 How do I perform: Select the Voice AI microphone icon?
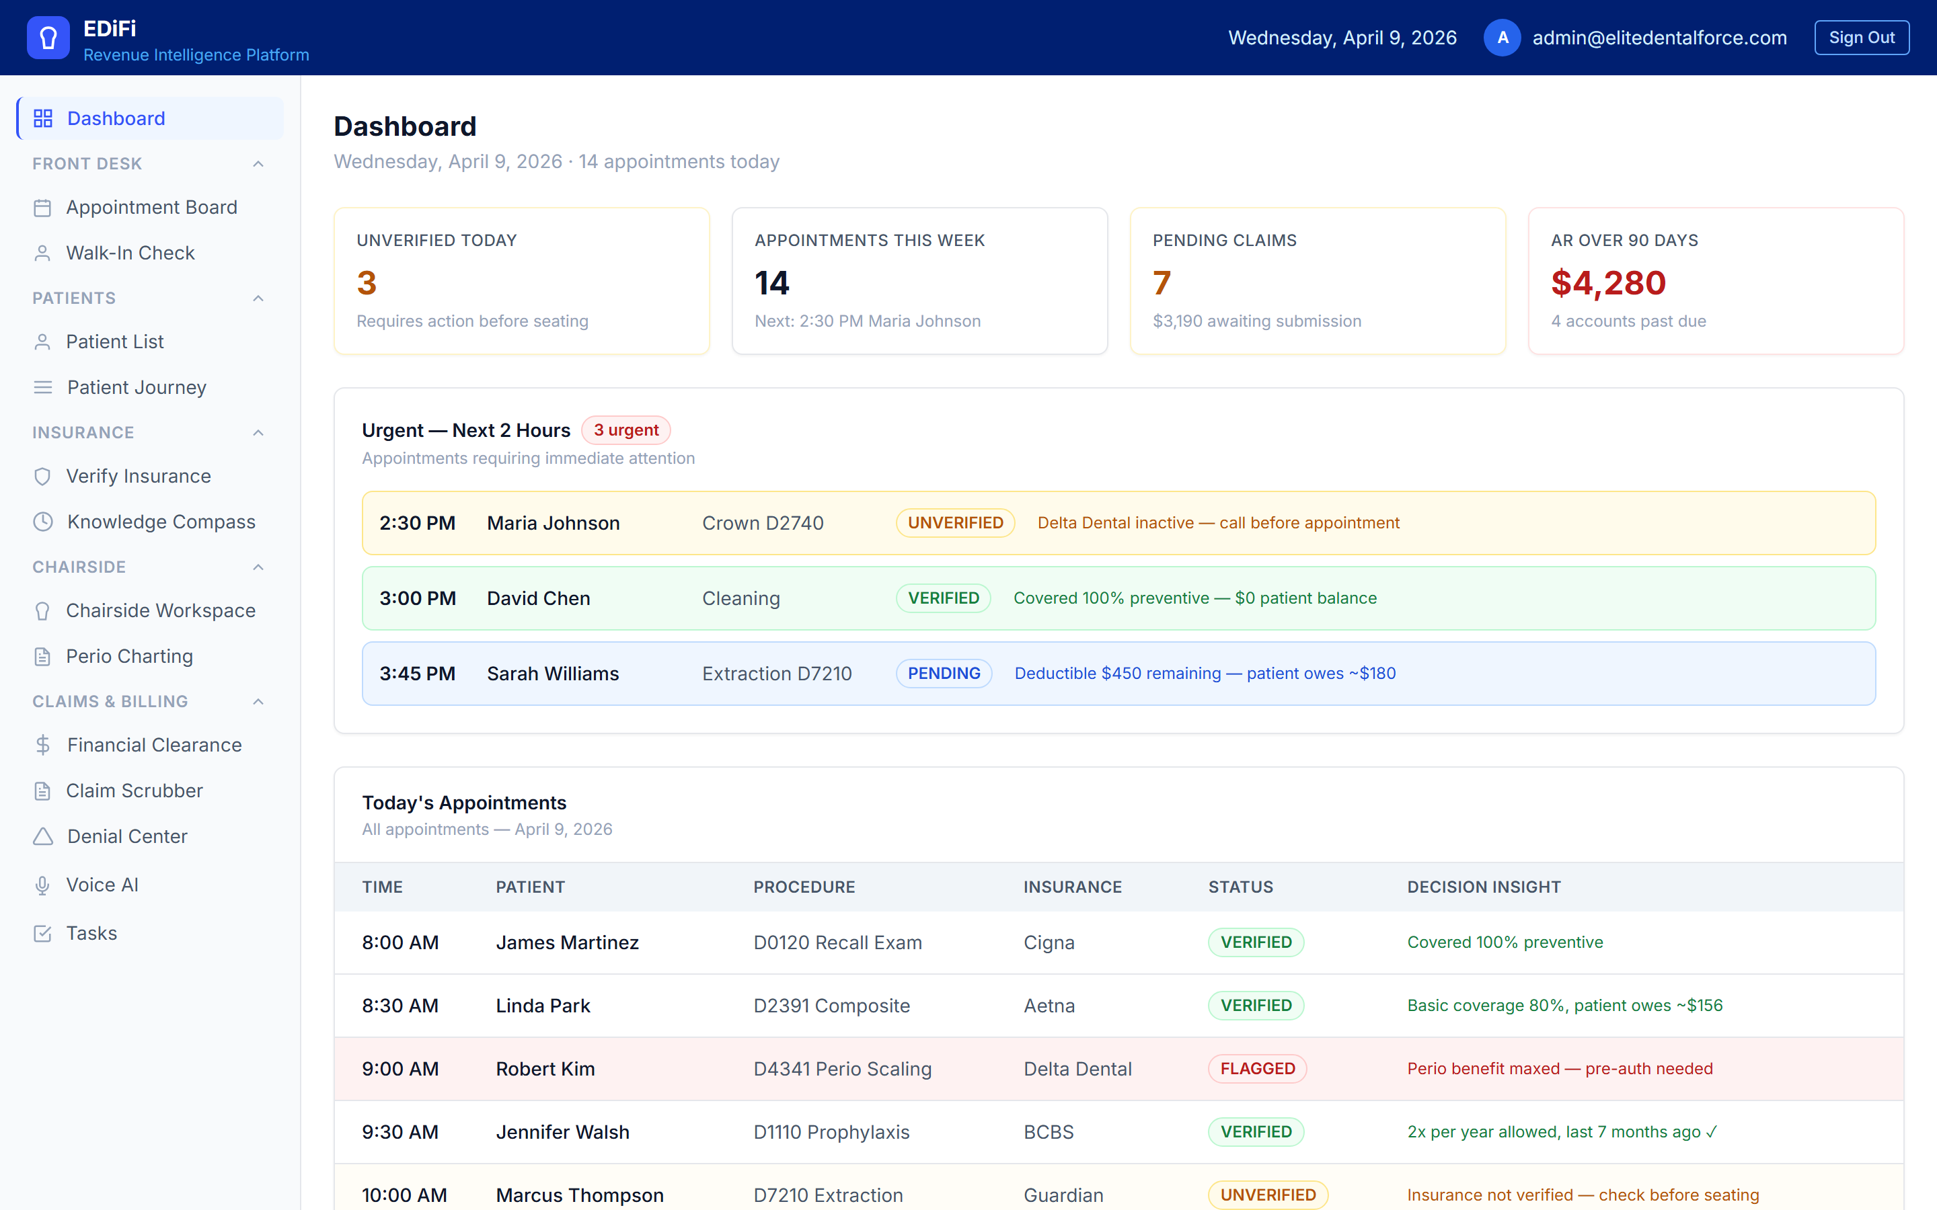coord(43,884)
